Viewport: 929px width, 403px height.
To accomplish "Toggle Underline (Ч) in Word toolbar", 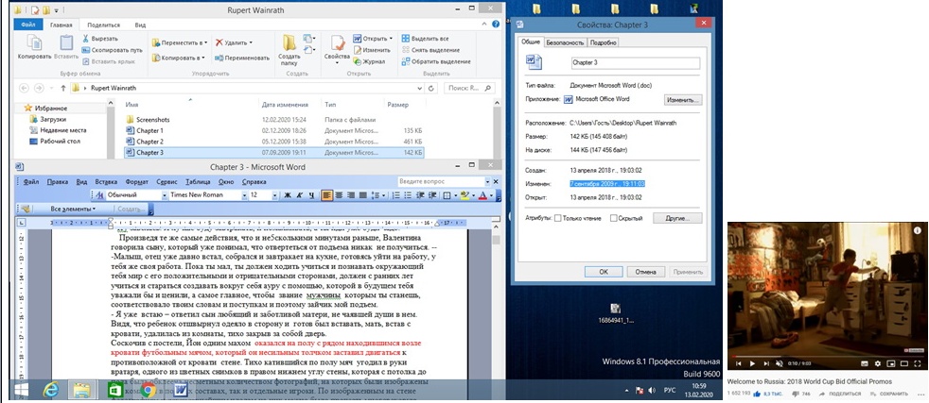I will point(311,195).
